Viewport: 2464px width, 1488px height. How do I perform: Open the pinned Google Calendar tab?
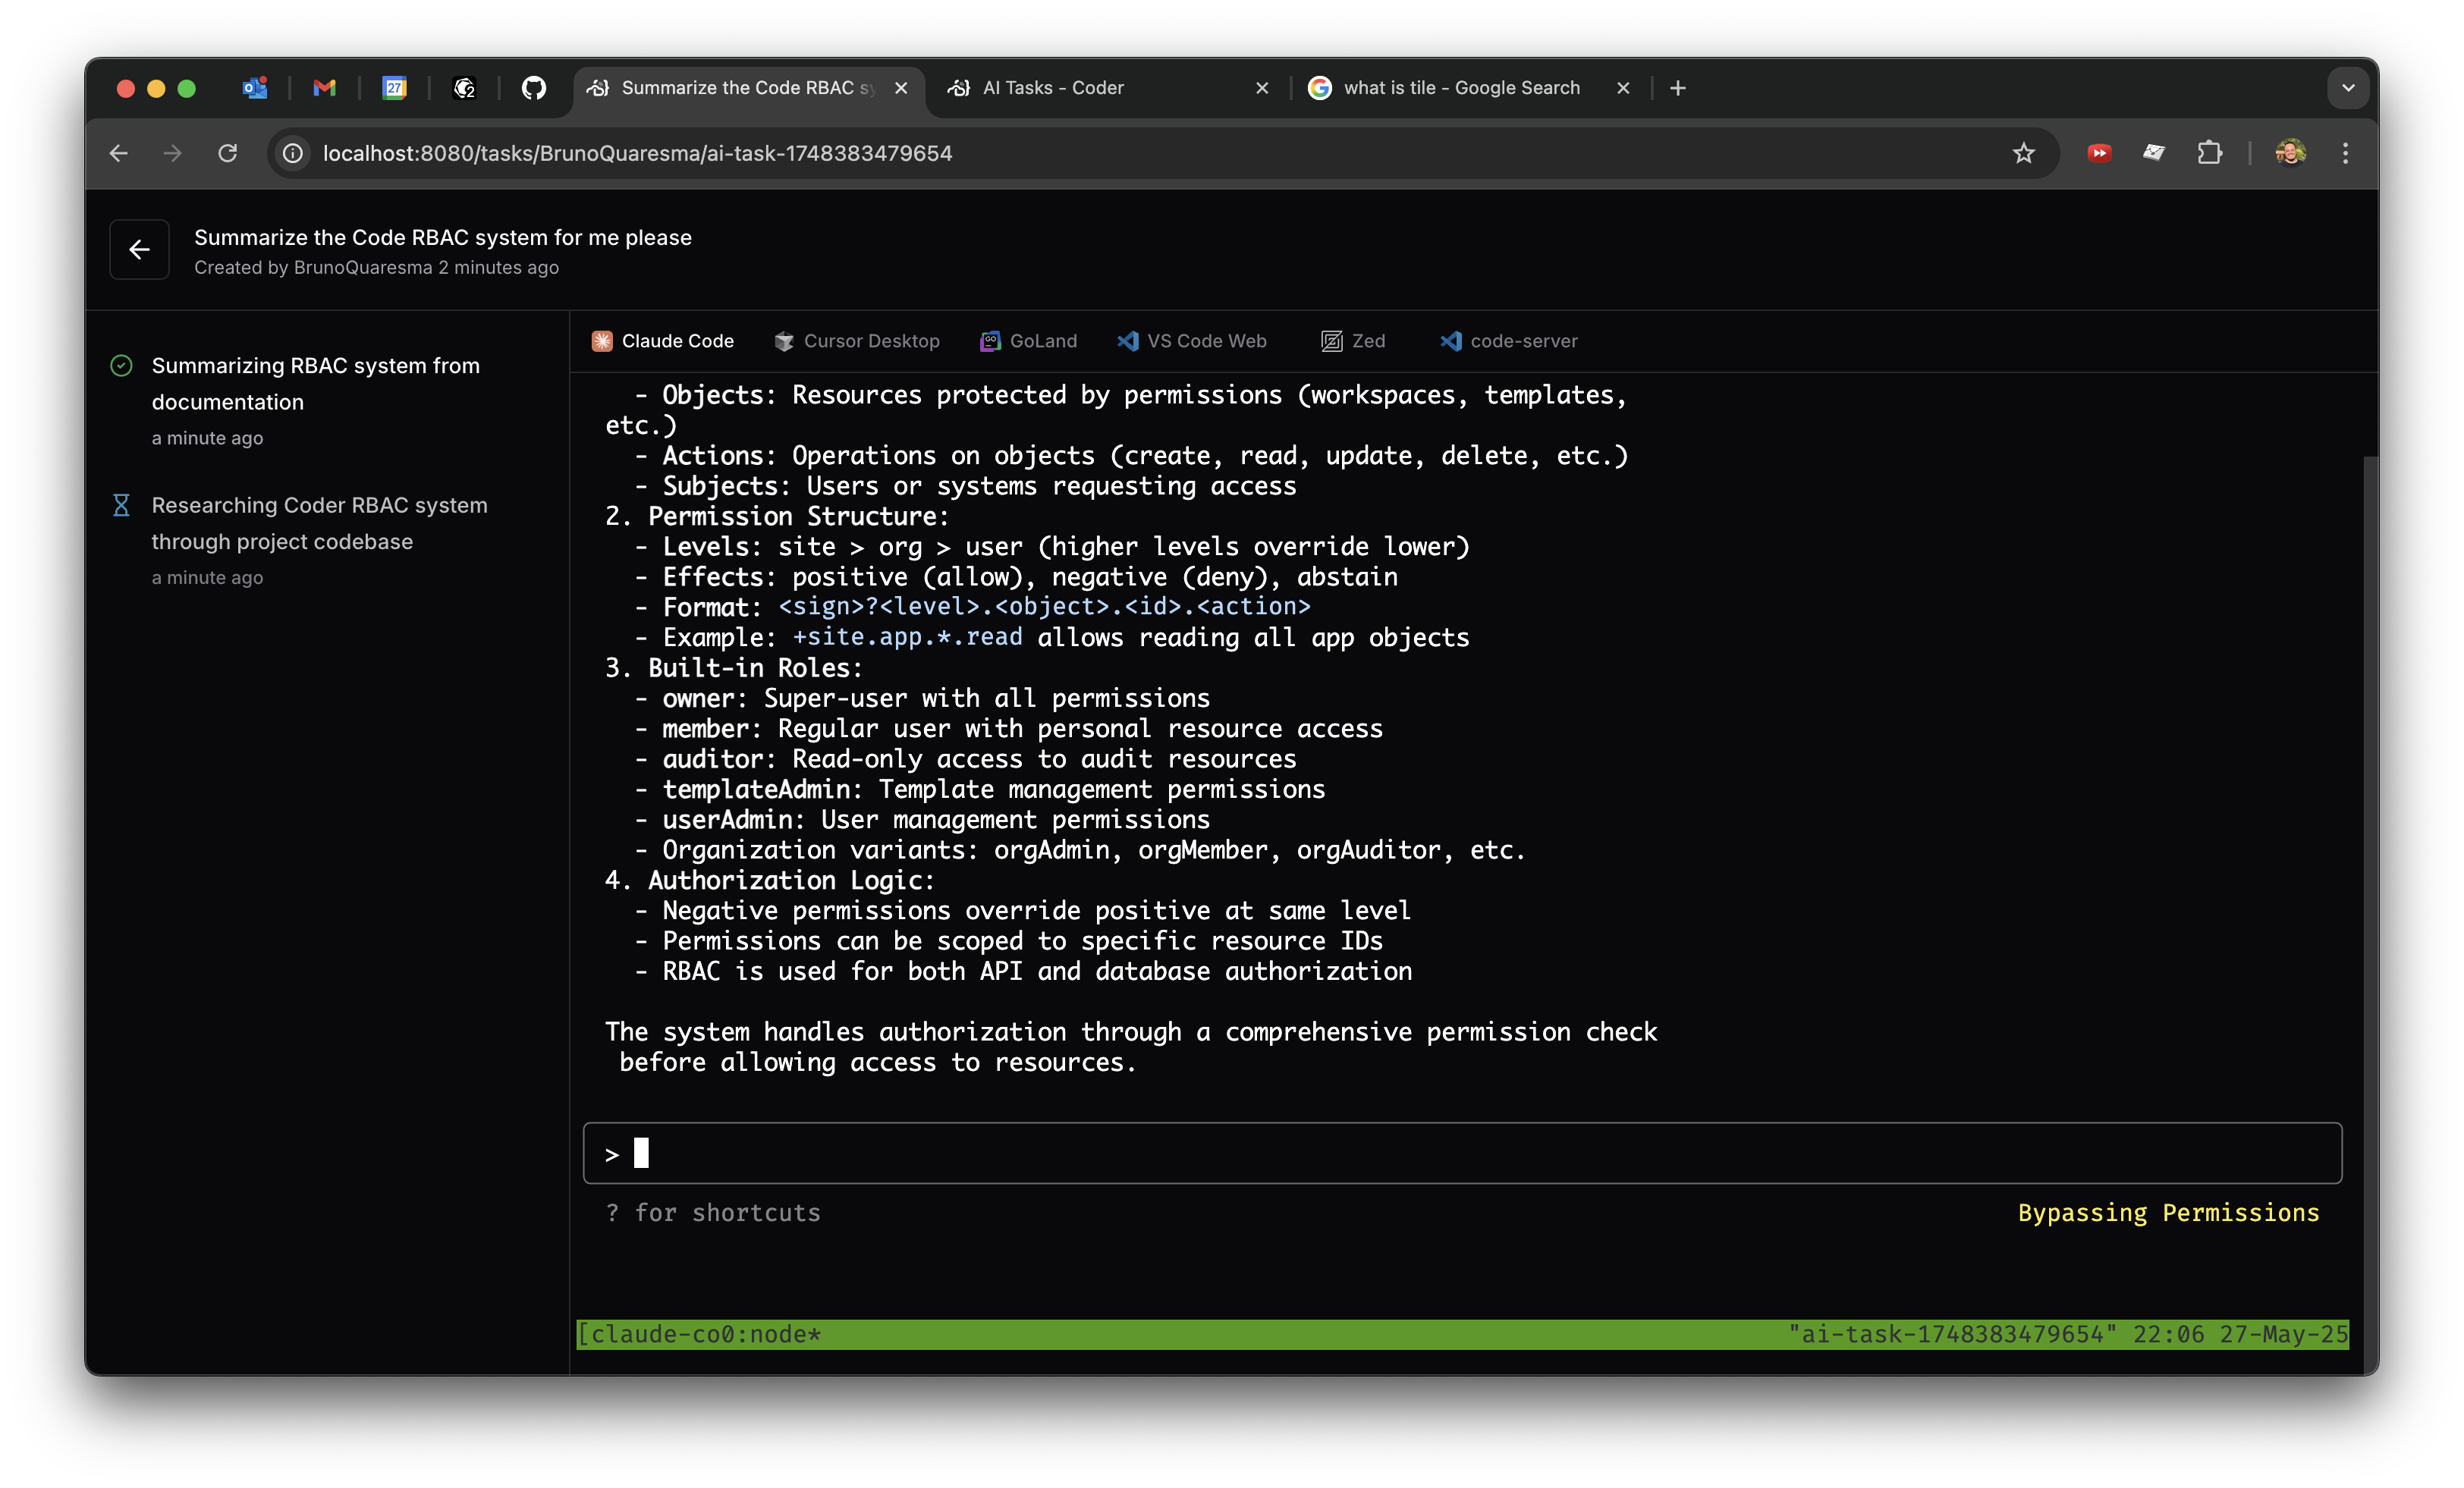pos(394,88)
